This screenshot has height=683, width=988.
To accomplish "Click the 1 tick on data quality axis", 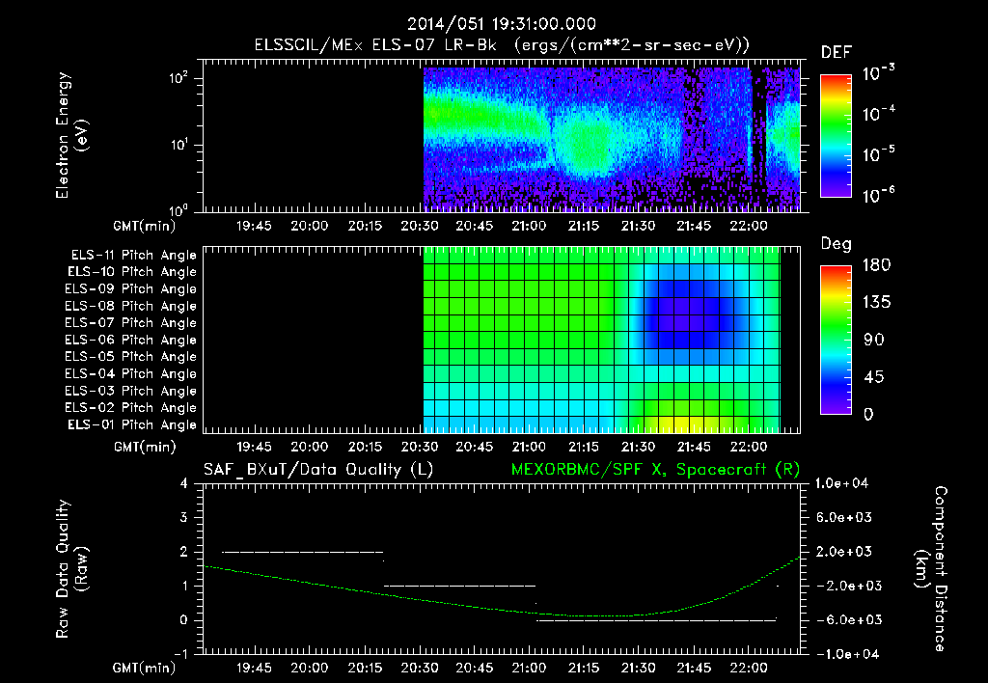I will (183, 586).
